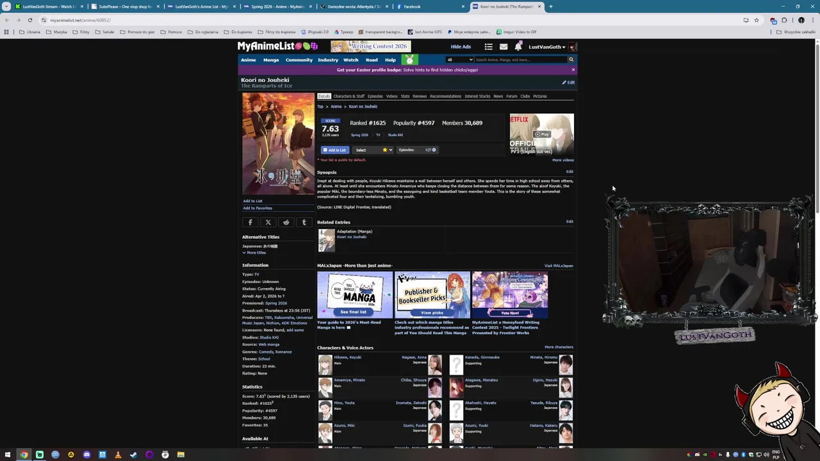Click Add to Favorites link
The image size is (820, 461).
coord(258,208)
